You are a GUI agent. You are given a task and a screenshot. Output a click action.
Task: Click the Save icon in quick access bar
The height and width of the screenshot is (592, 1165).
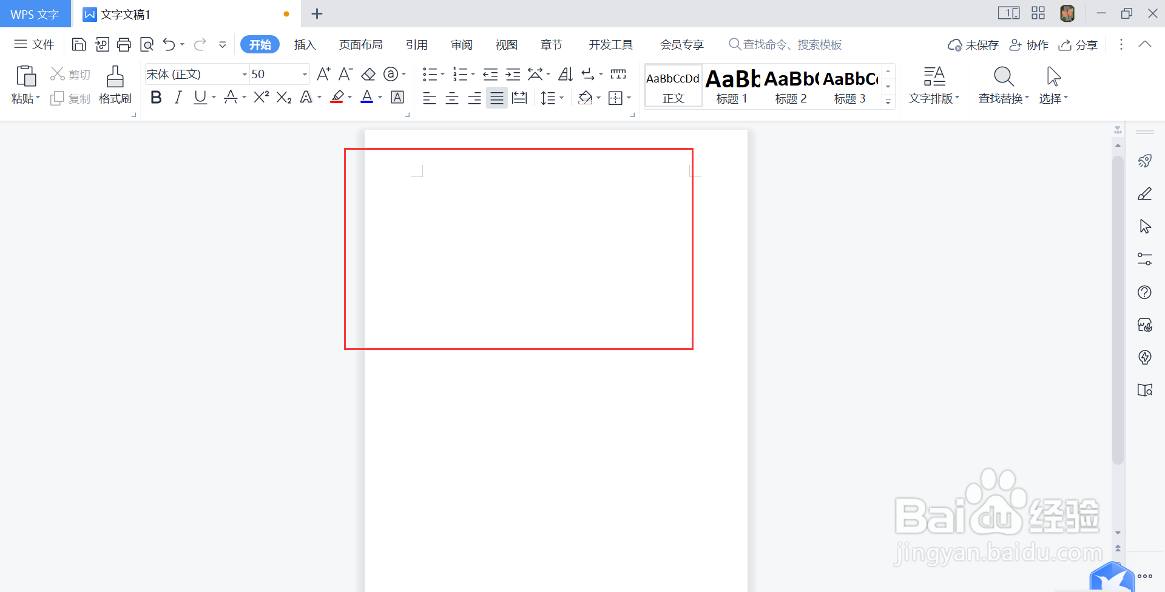(79, 44)
